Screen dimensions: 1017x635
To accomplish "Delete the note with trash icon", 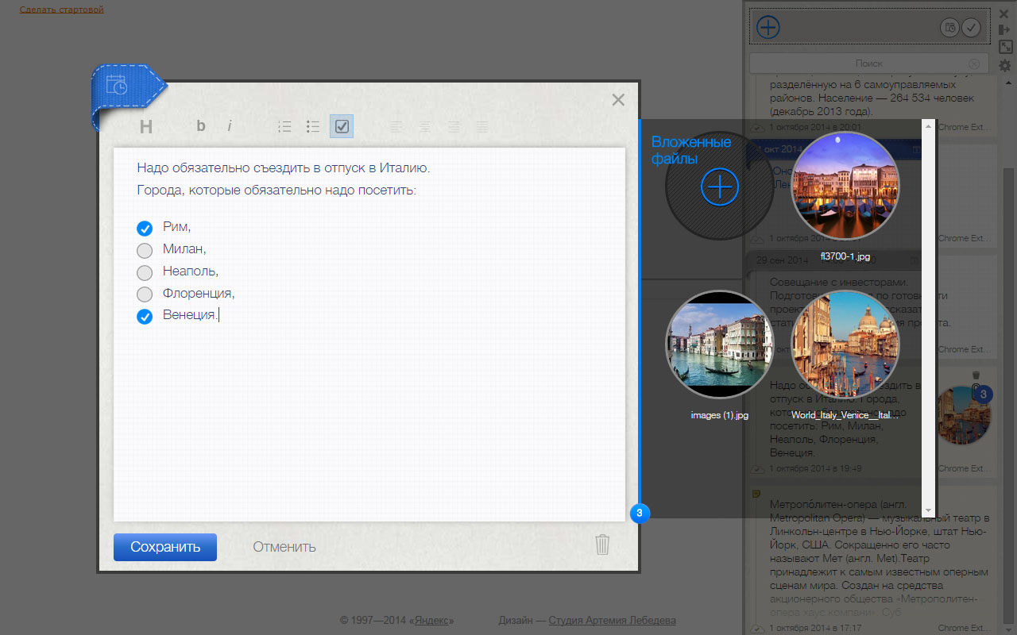I will 602,545.
